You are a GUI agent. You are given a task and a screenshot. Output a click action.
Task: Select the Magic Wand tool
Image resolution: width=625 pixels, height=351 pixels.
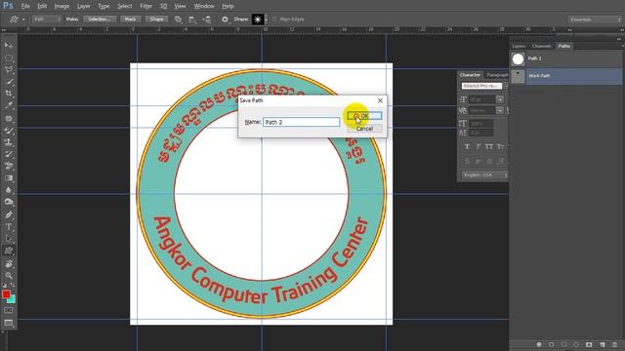(x=9, y=82)
